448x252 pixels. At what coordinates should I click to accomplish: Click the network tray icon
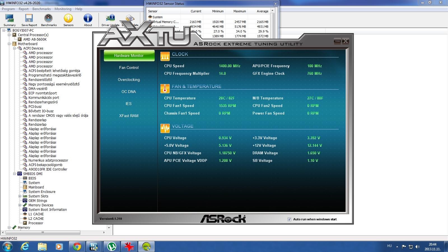tap(411, 247)
